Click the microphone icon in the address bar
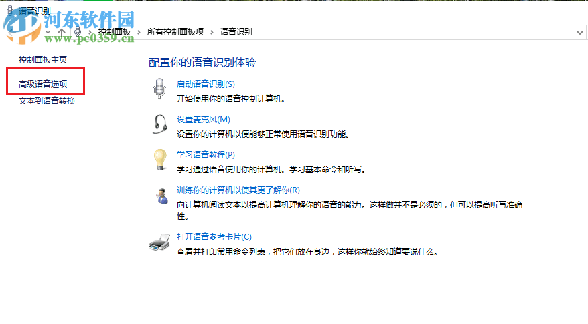The height and width of the screenshot is (324, 588). 78,32
